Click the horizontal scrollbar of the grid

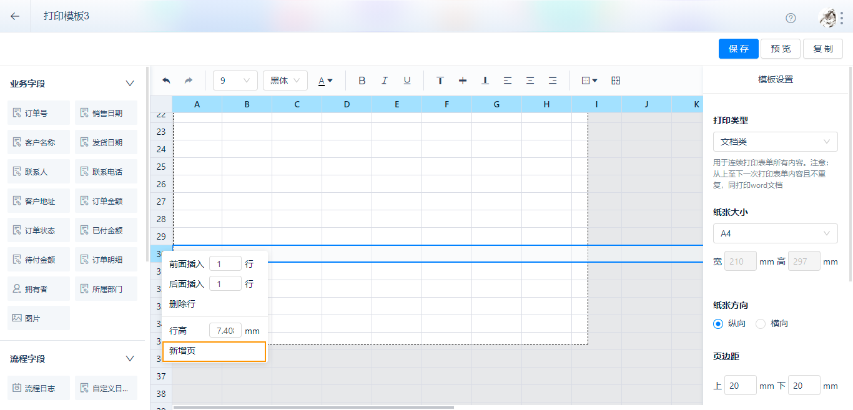[x=313, y=408]
